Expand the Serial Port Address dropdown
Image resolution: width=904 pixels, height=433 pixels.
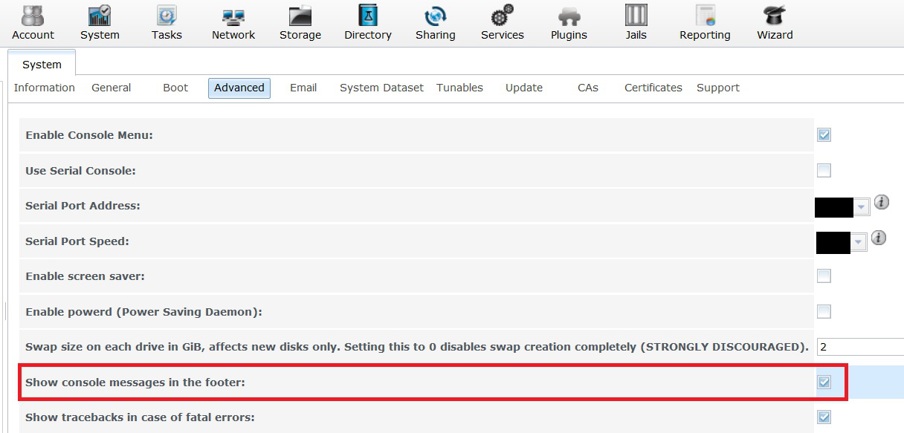tap(861, 206)
